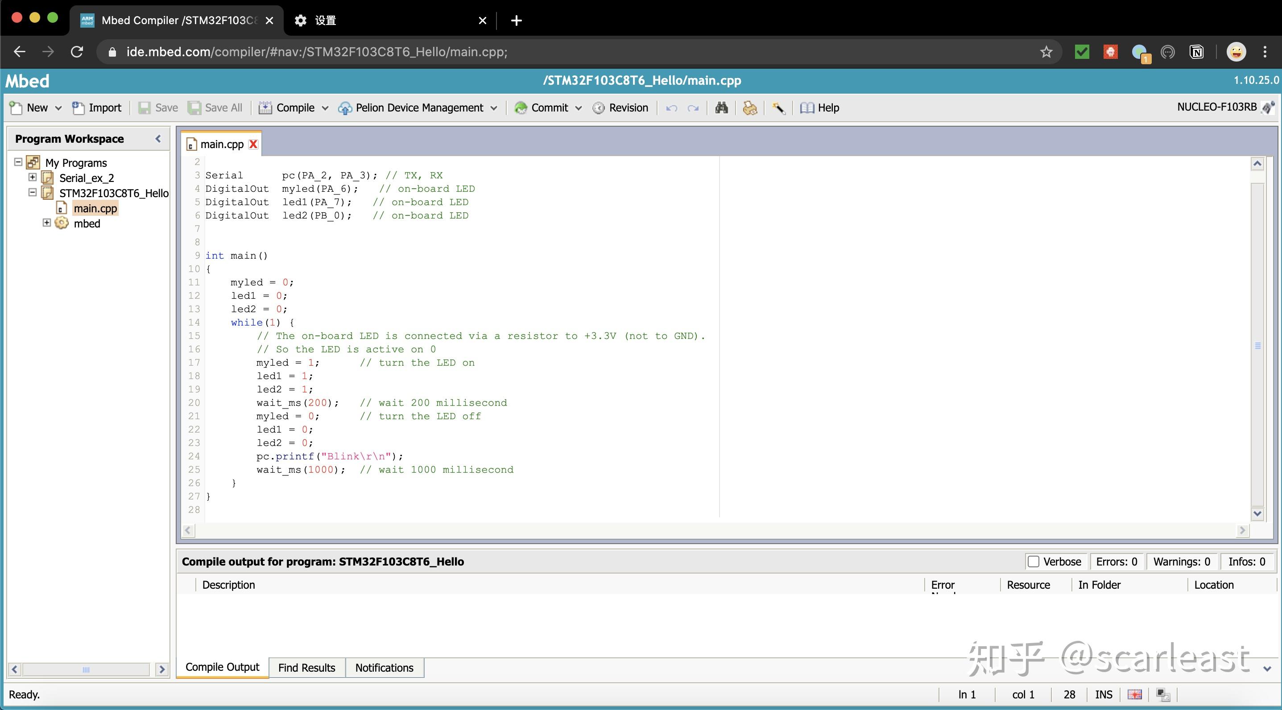Viewport: 1282px width, 710px height.
Task: Switch to the Notifications tab
Action: (x=384, y=667)
